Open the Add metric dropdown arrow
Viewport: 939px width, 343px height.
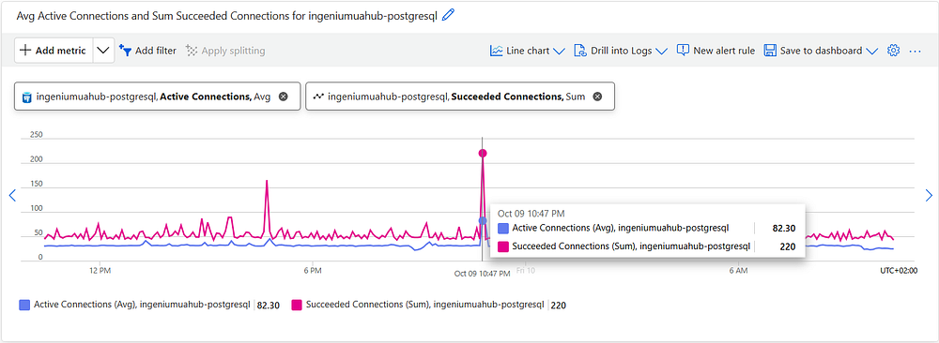[103, 51]
